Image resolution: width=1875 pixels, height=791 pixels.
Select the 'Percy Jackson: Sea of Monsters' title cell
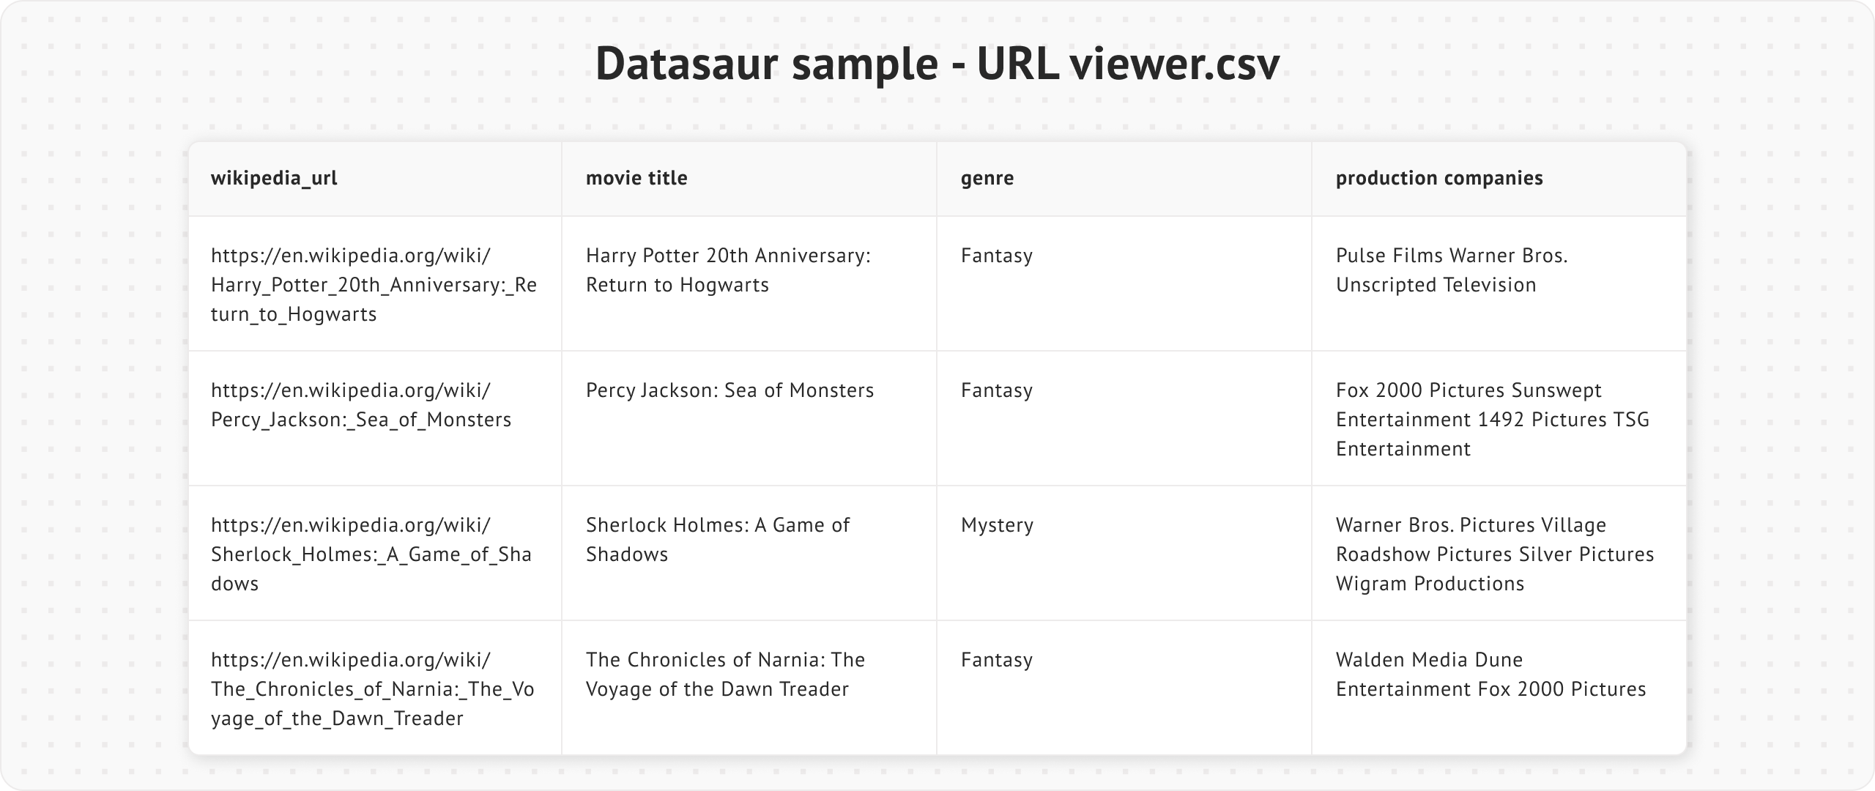click(x=729, y=390)
